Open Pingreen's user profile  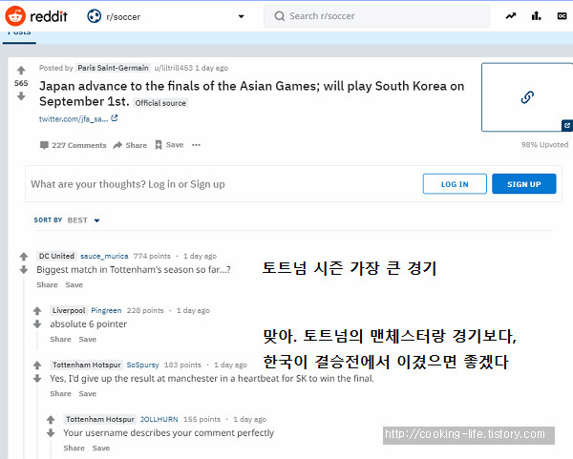pyautogui.click(x=106, y=310)
